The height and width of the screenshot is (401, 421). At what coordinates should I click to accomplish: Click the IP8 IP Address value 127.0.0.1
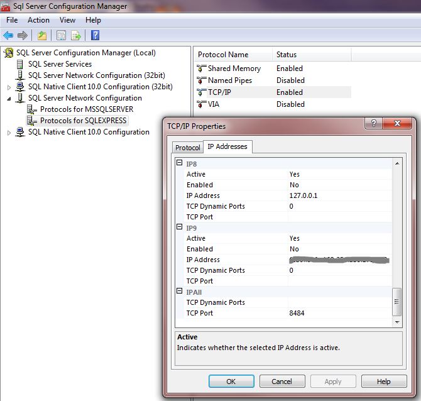click(340, 195)
